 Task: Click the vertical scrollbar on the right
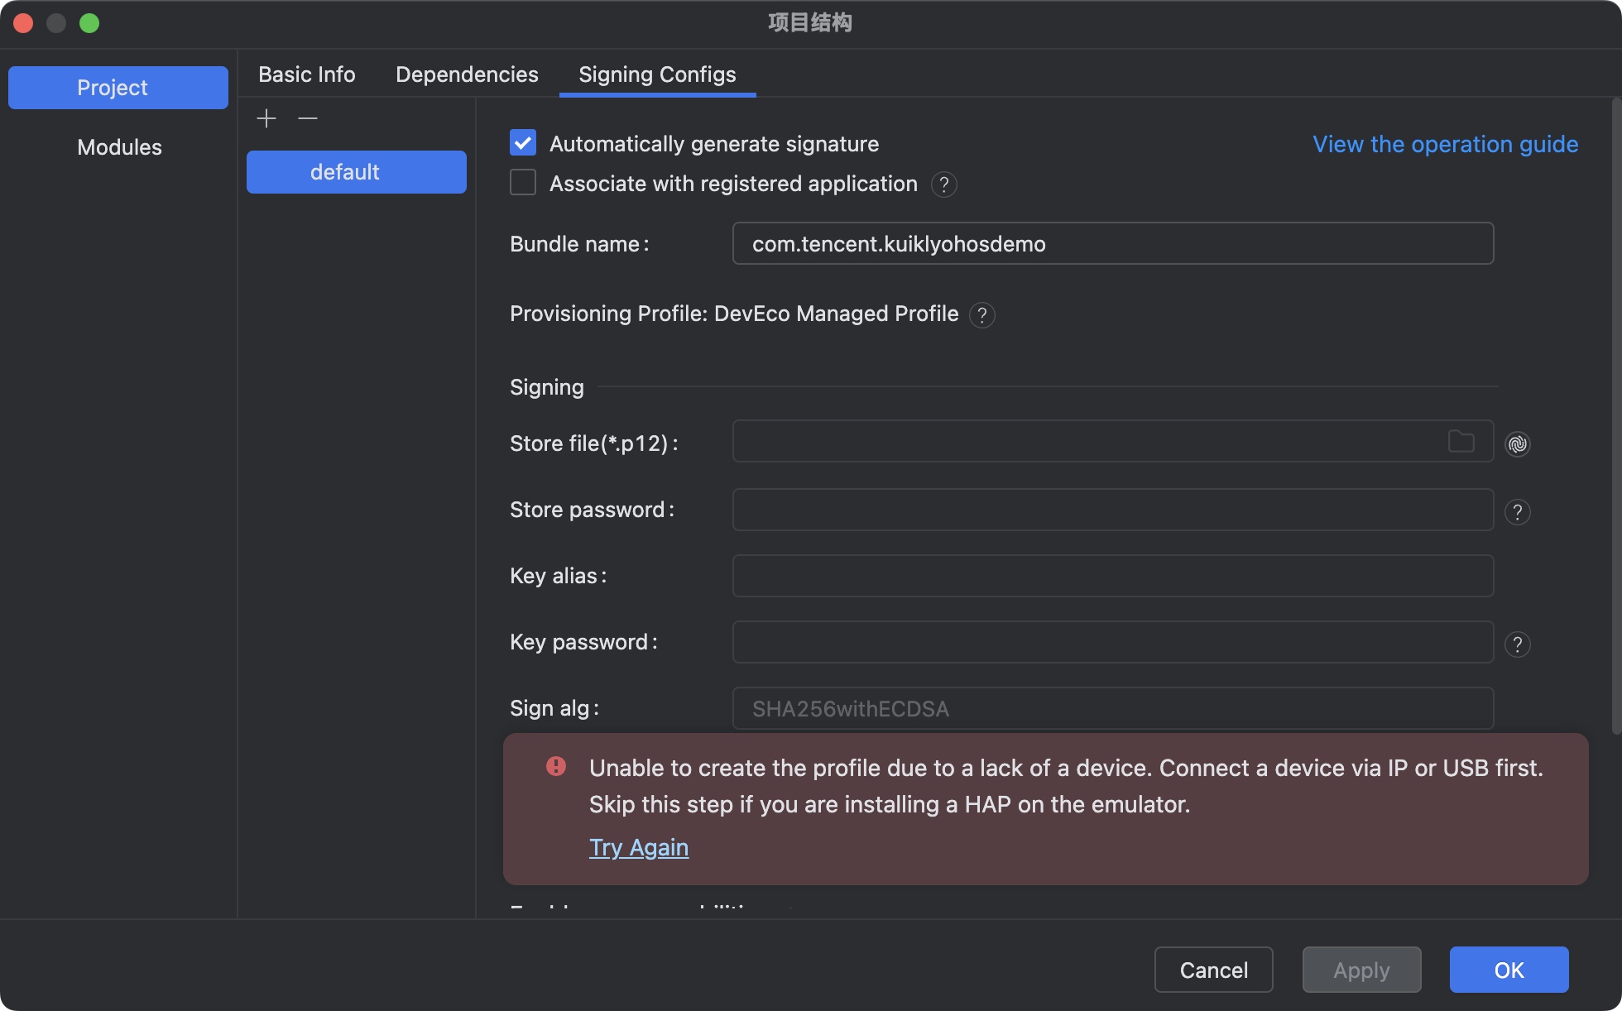click(1615, 414)
